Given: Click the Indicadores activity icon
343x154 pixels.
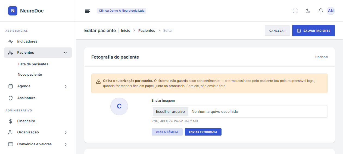Looking at the screenshot, I should (11, 41).
